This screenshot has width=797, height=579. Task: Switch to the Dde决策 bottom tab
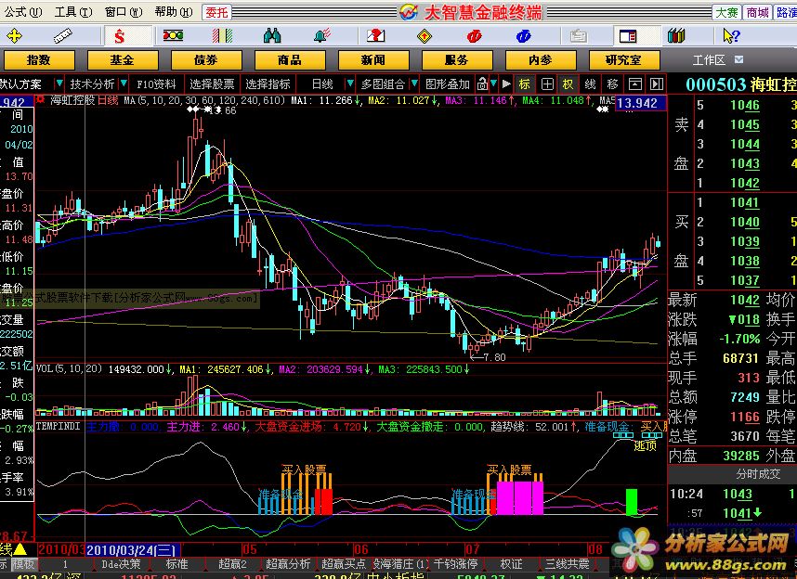click(x=121, y=564)
